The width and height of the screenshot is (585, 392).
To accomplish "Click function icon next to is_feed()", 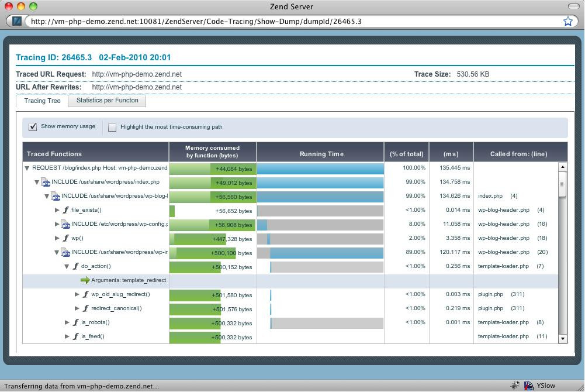I will [x=76, y=336].
